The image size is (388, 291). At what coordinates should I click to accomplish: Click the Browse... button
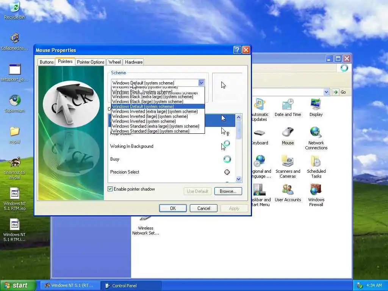click(x=228, y=191)
